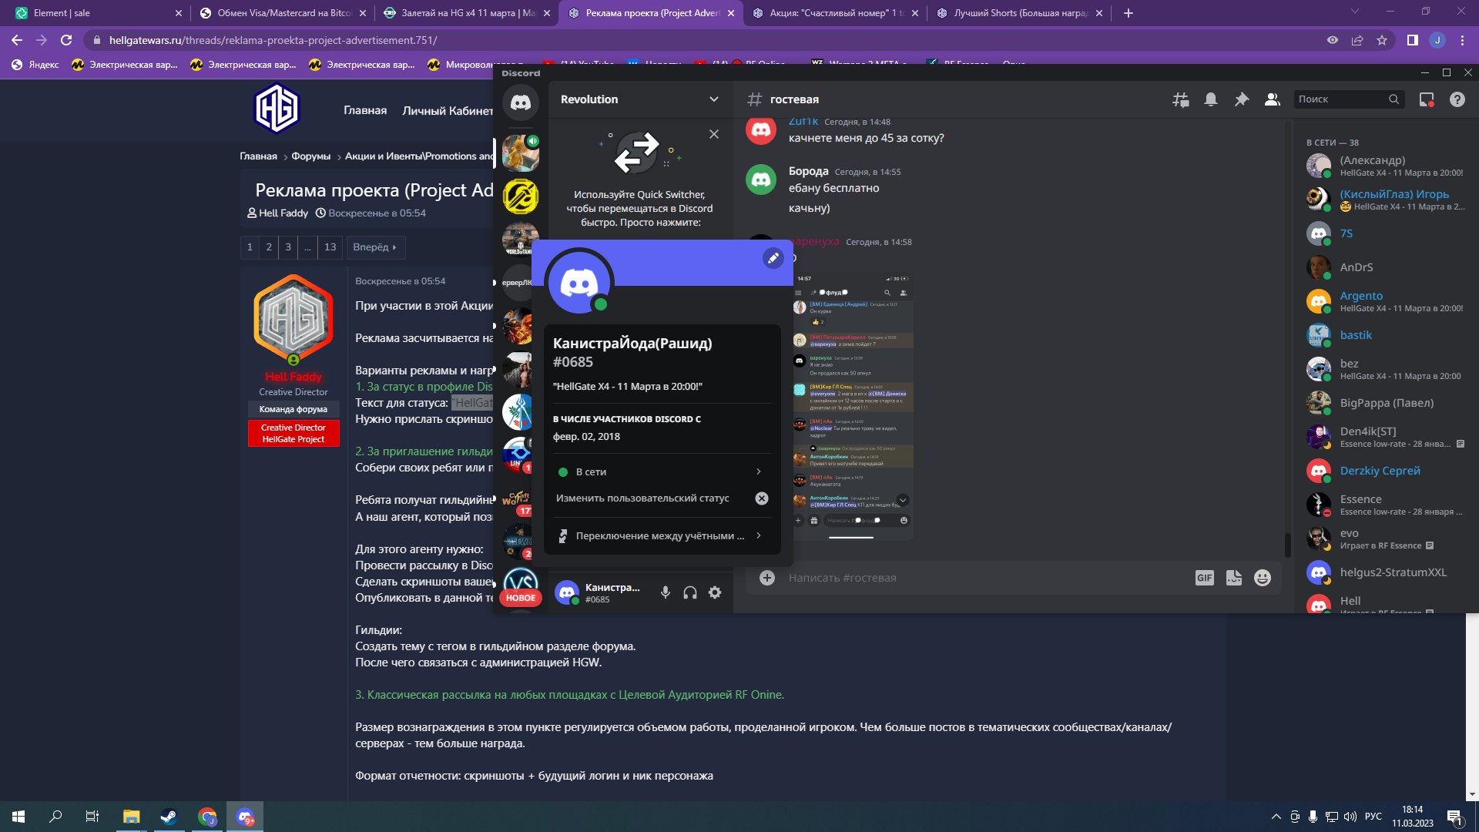The height and width of the screenshot is (832, 1479).
Task: Open Discord user settings gear
Action: click(x=715, y=592)
